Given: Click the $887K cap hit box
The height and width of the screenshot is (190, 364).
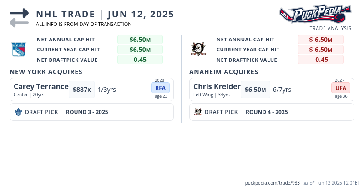Looking at the screenshot, I should click(82, 90).
